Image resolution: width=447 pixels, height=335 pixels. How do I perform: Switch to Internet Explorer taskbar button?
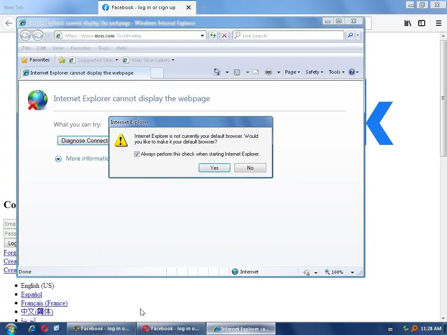tap(241, 328)
